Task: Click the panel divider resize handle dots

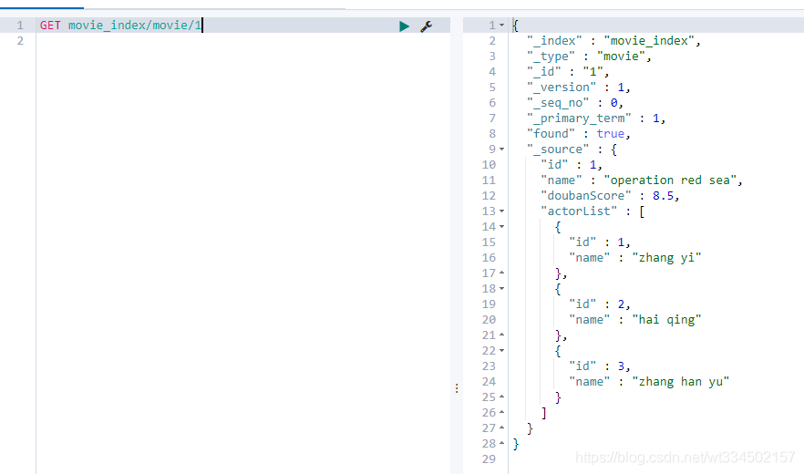Action: point(457,388)
